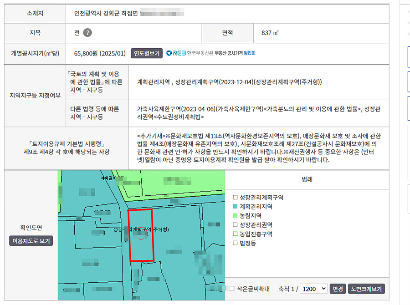Click the help icon next to 지목 전
The width and height of the screenshot is (410, 305).
[87, 33]
